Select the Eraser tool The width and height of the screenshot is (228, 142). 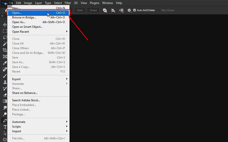pos(5,95)
